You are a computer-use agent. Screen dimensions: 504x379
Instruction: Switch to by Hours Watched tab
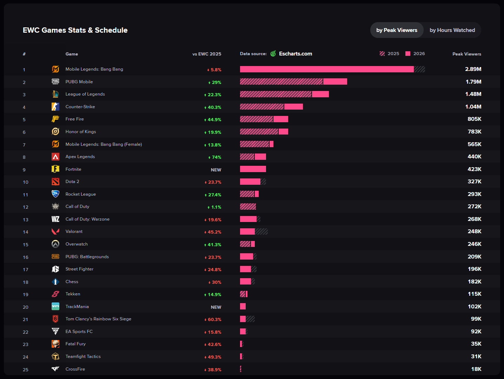pos(452,30)
